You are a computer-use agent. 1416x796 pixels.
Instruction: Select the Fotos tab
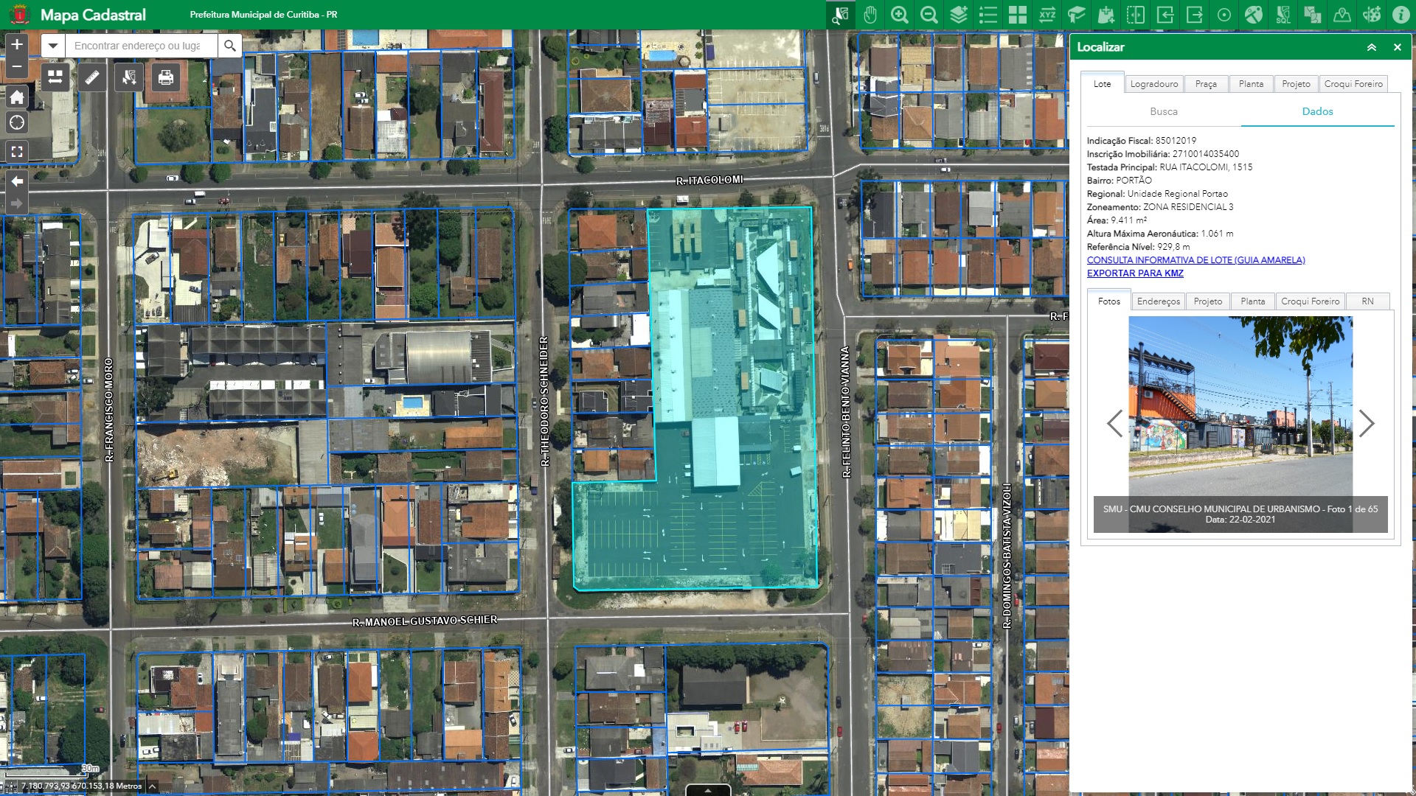pyautogui.click(x=1108, y=301)
